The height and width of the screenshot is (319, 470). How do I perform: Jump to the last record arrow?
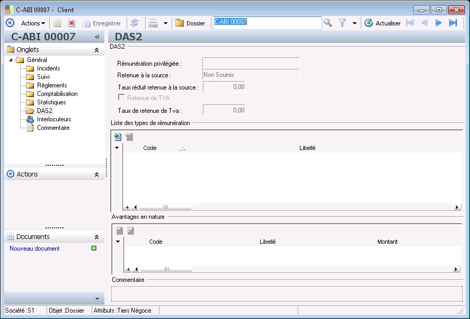click(x=453, y=23)
